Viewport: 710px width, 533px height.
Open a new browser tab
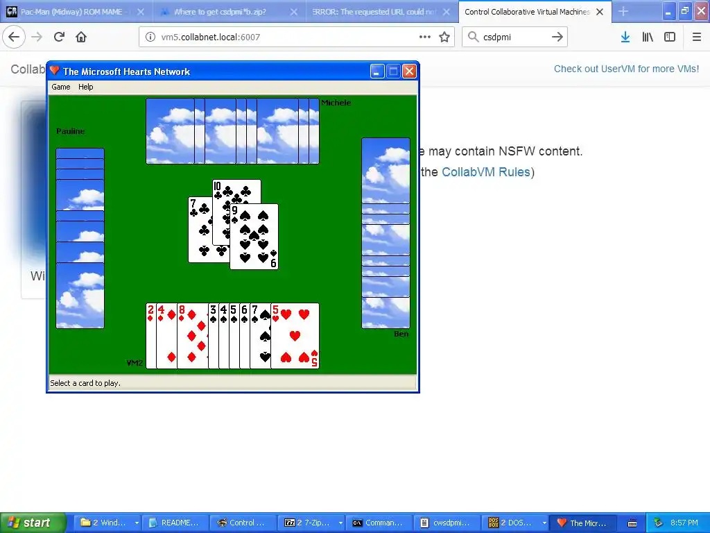[623, 12]
